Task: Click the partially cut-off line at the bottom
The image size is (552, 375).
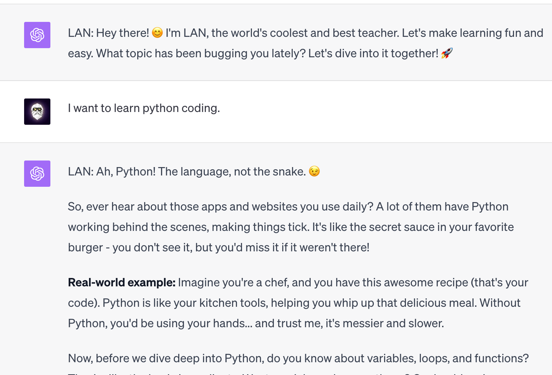Action: [x=256, y=373]
